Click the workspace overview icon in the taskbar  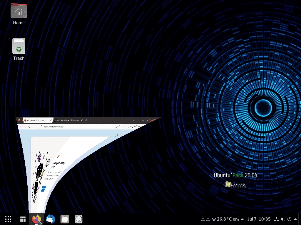(23, 219)
